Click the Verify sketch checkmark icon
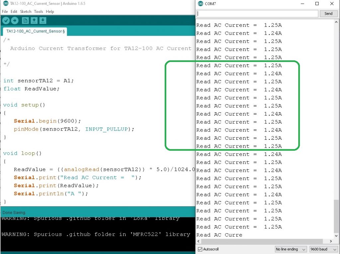This screenshot has width=340, height=254. 6,21
